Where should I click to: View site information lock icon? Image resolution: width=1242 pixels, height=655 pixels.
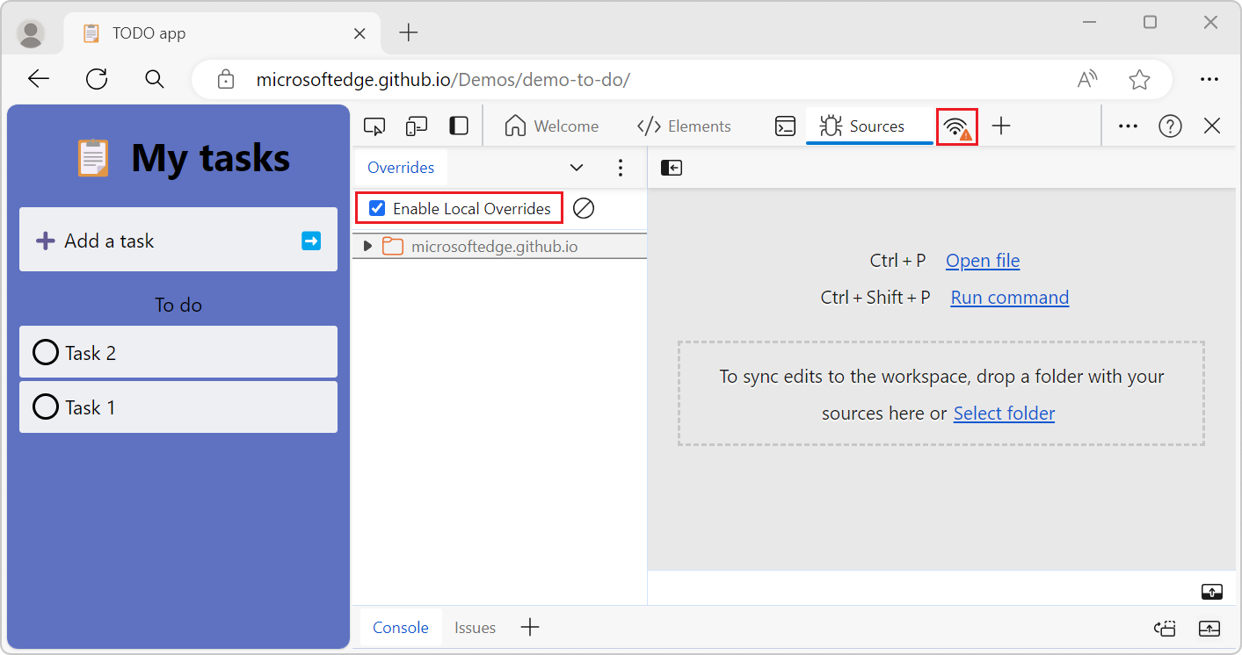(x=226, y=79)
